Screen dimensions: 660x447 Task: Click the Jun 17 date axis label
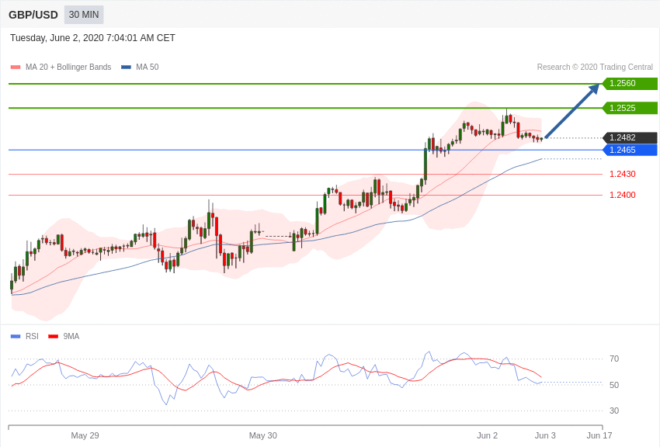(599, 435)
